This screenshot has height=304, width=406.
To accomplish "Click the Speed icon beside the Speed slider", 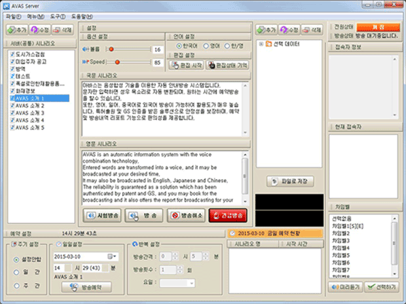I will [86, 62].
